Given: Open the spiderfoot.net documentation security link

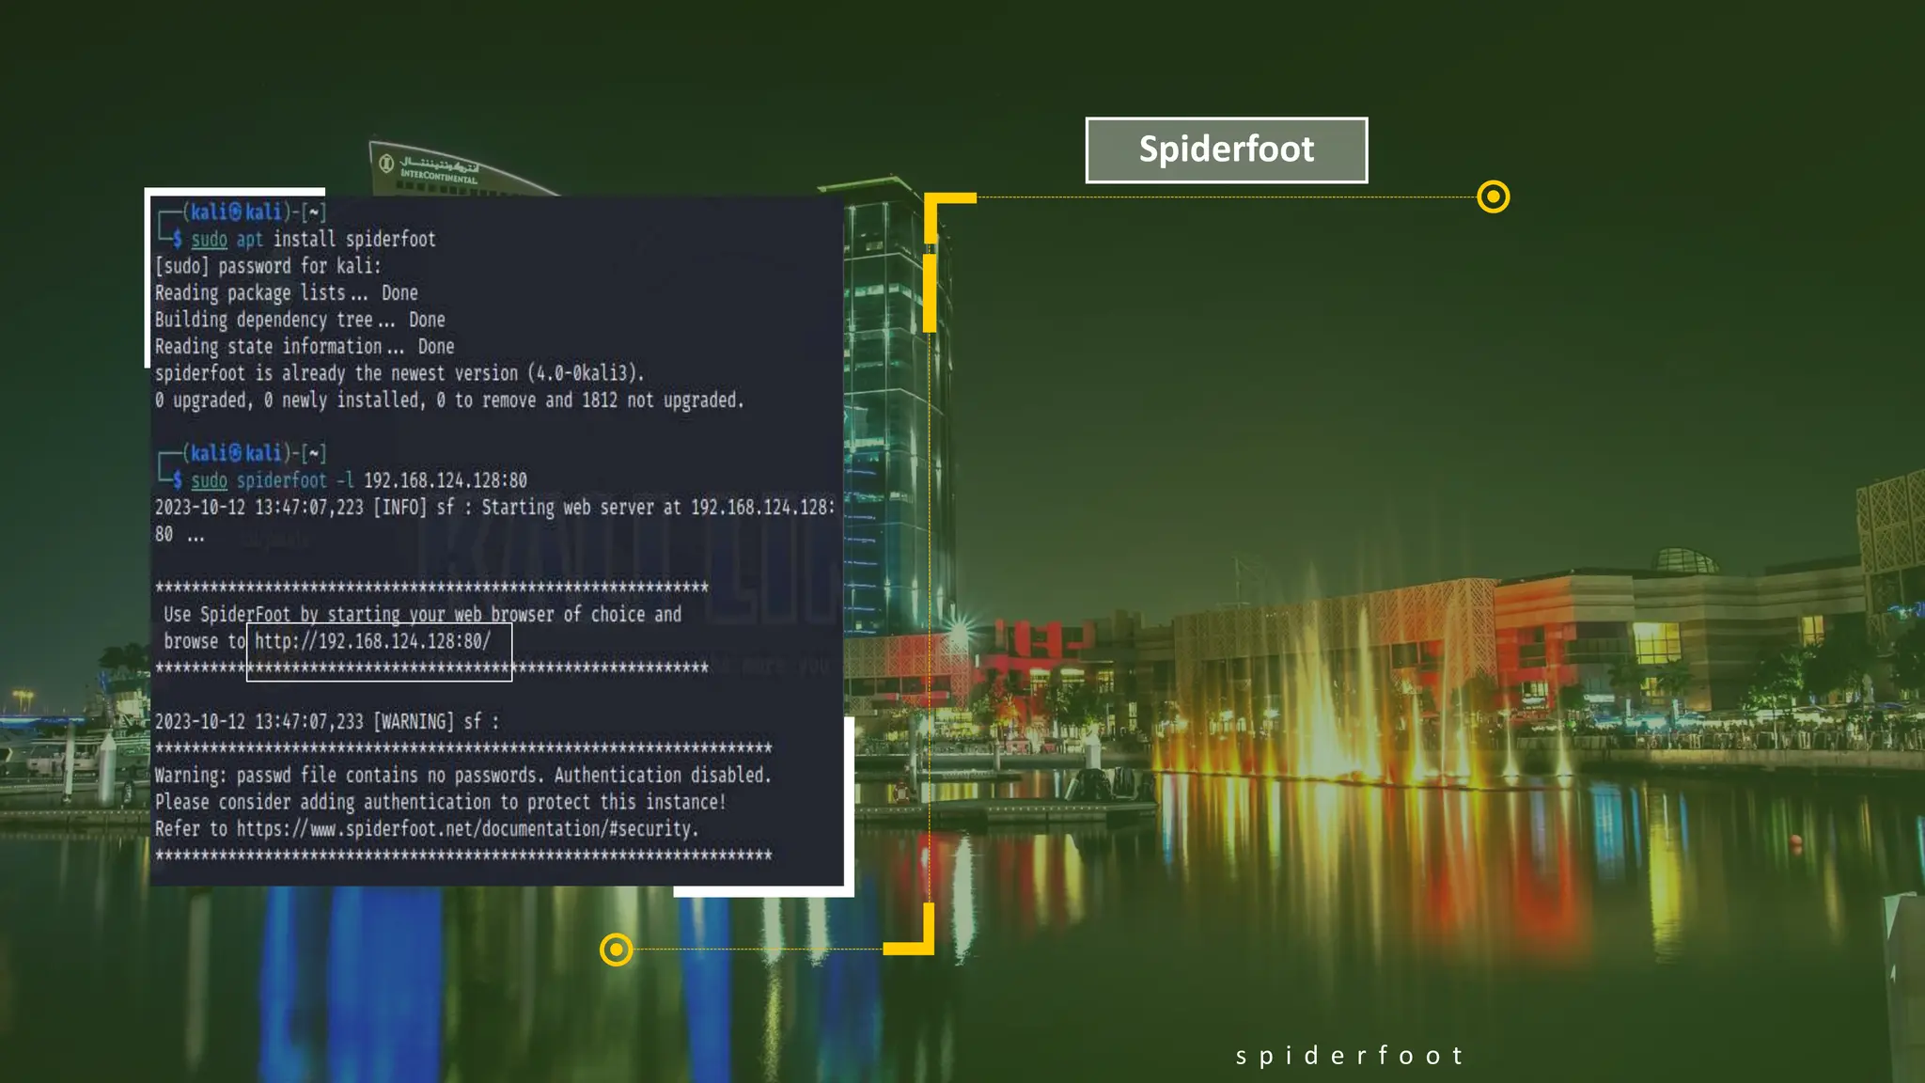Looking at the screenshot, I should [x=467, y=829].
